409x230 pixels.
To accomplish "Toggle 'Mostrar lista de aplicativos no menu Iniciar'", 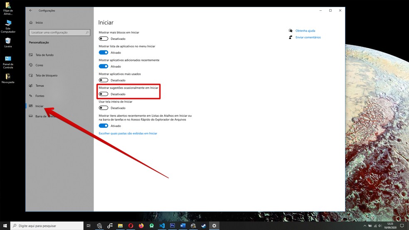I will [103, 52].
